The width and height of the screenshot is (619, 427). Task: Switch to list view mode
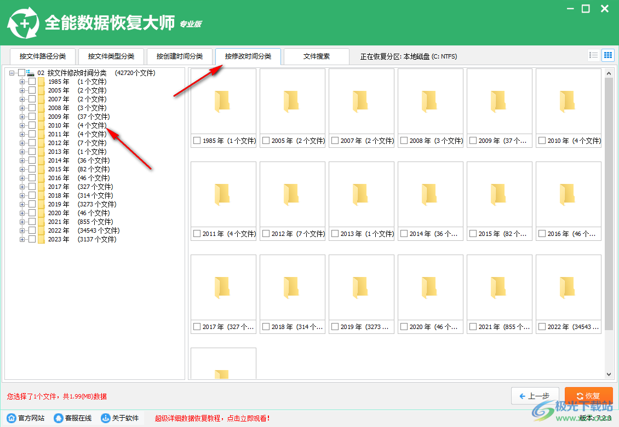pyautogui.click(x=593, y=55)
